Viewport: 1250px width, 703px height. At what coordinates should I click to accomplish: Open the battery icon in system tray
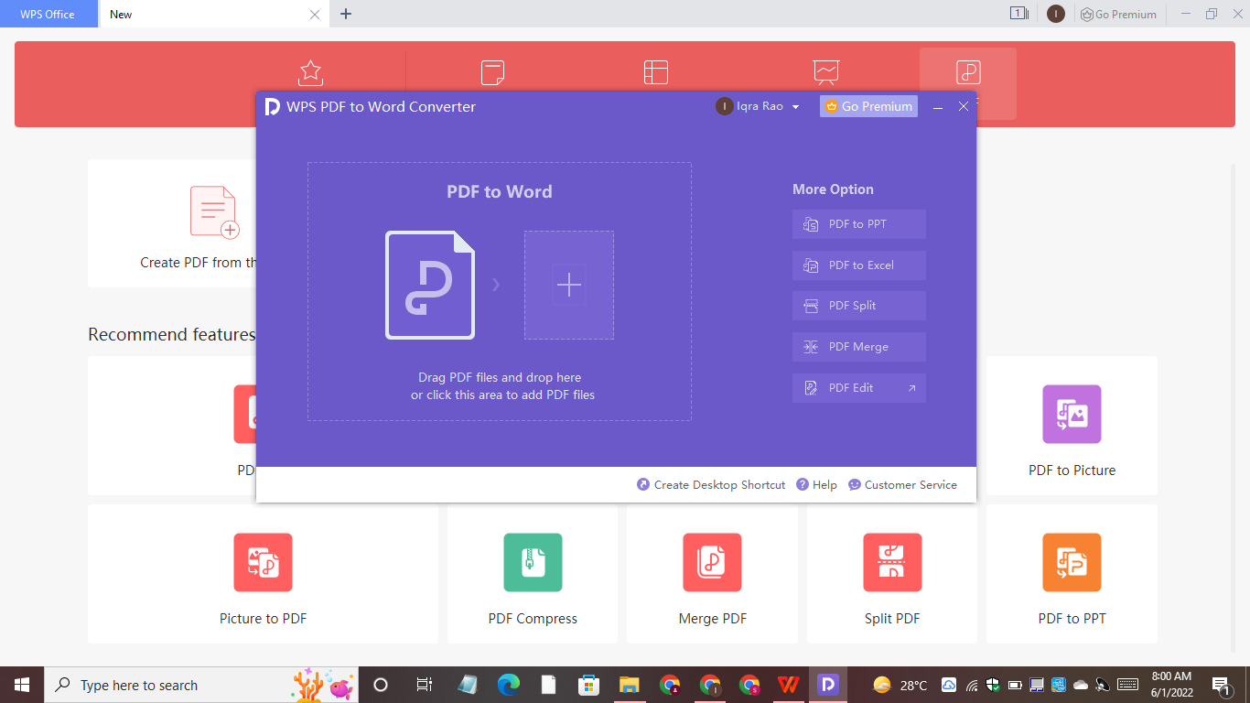click(1015, 685)
